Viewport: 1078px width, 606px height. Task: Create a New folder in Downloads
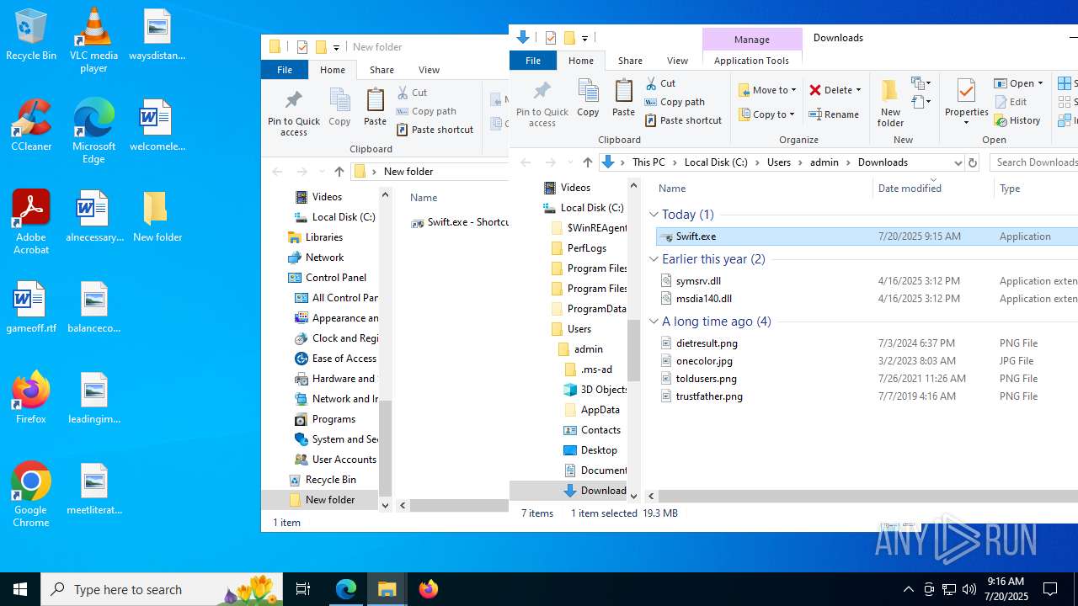coord(890,103)
